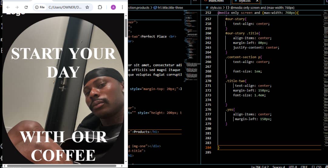Click the font-size: 1.4em declaration
Viewport: 328px width, 168px height.
coord(249,95)
